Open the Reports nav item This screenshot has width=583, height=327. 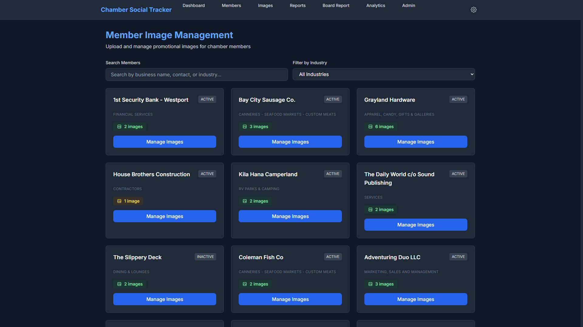pyautogui.click(x=298, y=5)
